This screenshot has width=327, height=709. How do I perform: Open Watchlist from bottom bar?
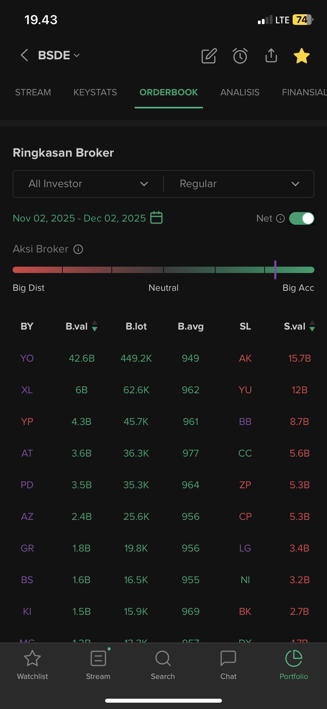click(32, 665)
